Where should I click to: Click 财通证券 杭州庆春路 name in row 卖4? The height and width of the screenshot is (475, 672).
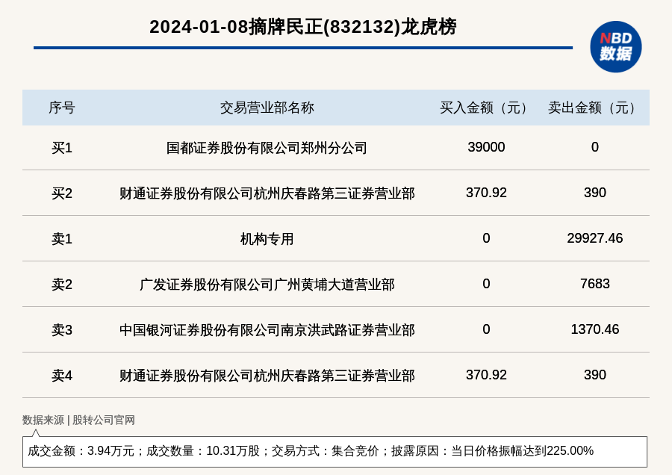[267, 375]
